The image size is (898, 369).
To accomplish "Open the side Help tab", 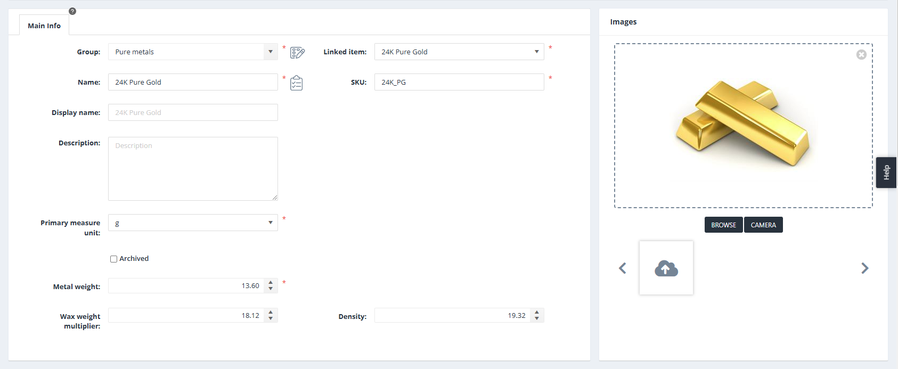I will tap(886, 173).
